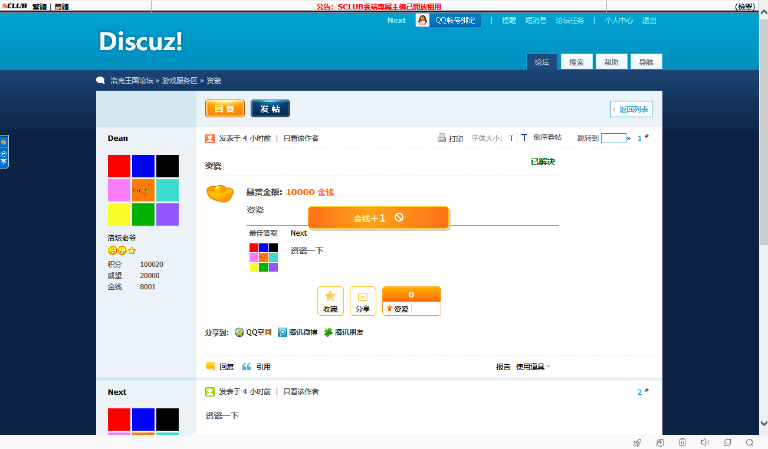Click the orange 回复 reply button
768x449 pixels.
pos(225,108)
